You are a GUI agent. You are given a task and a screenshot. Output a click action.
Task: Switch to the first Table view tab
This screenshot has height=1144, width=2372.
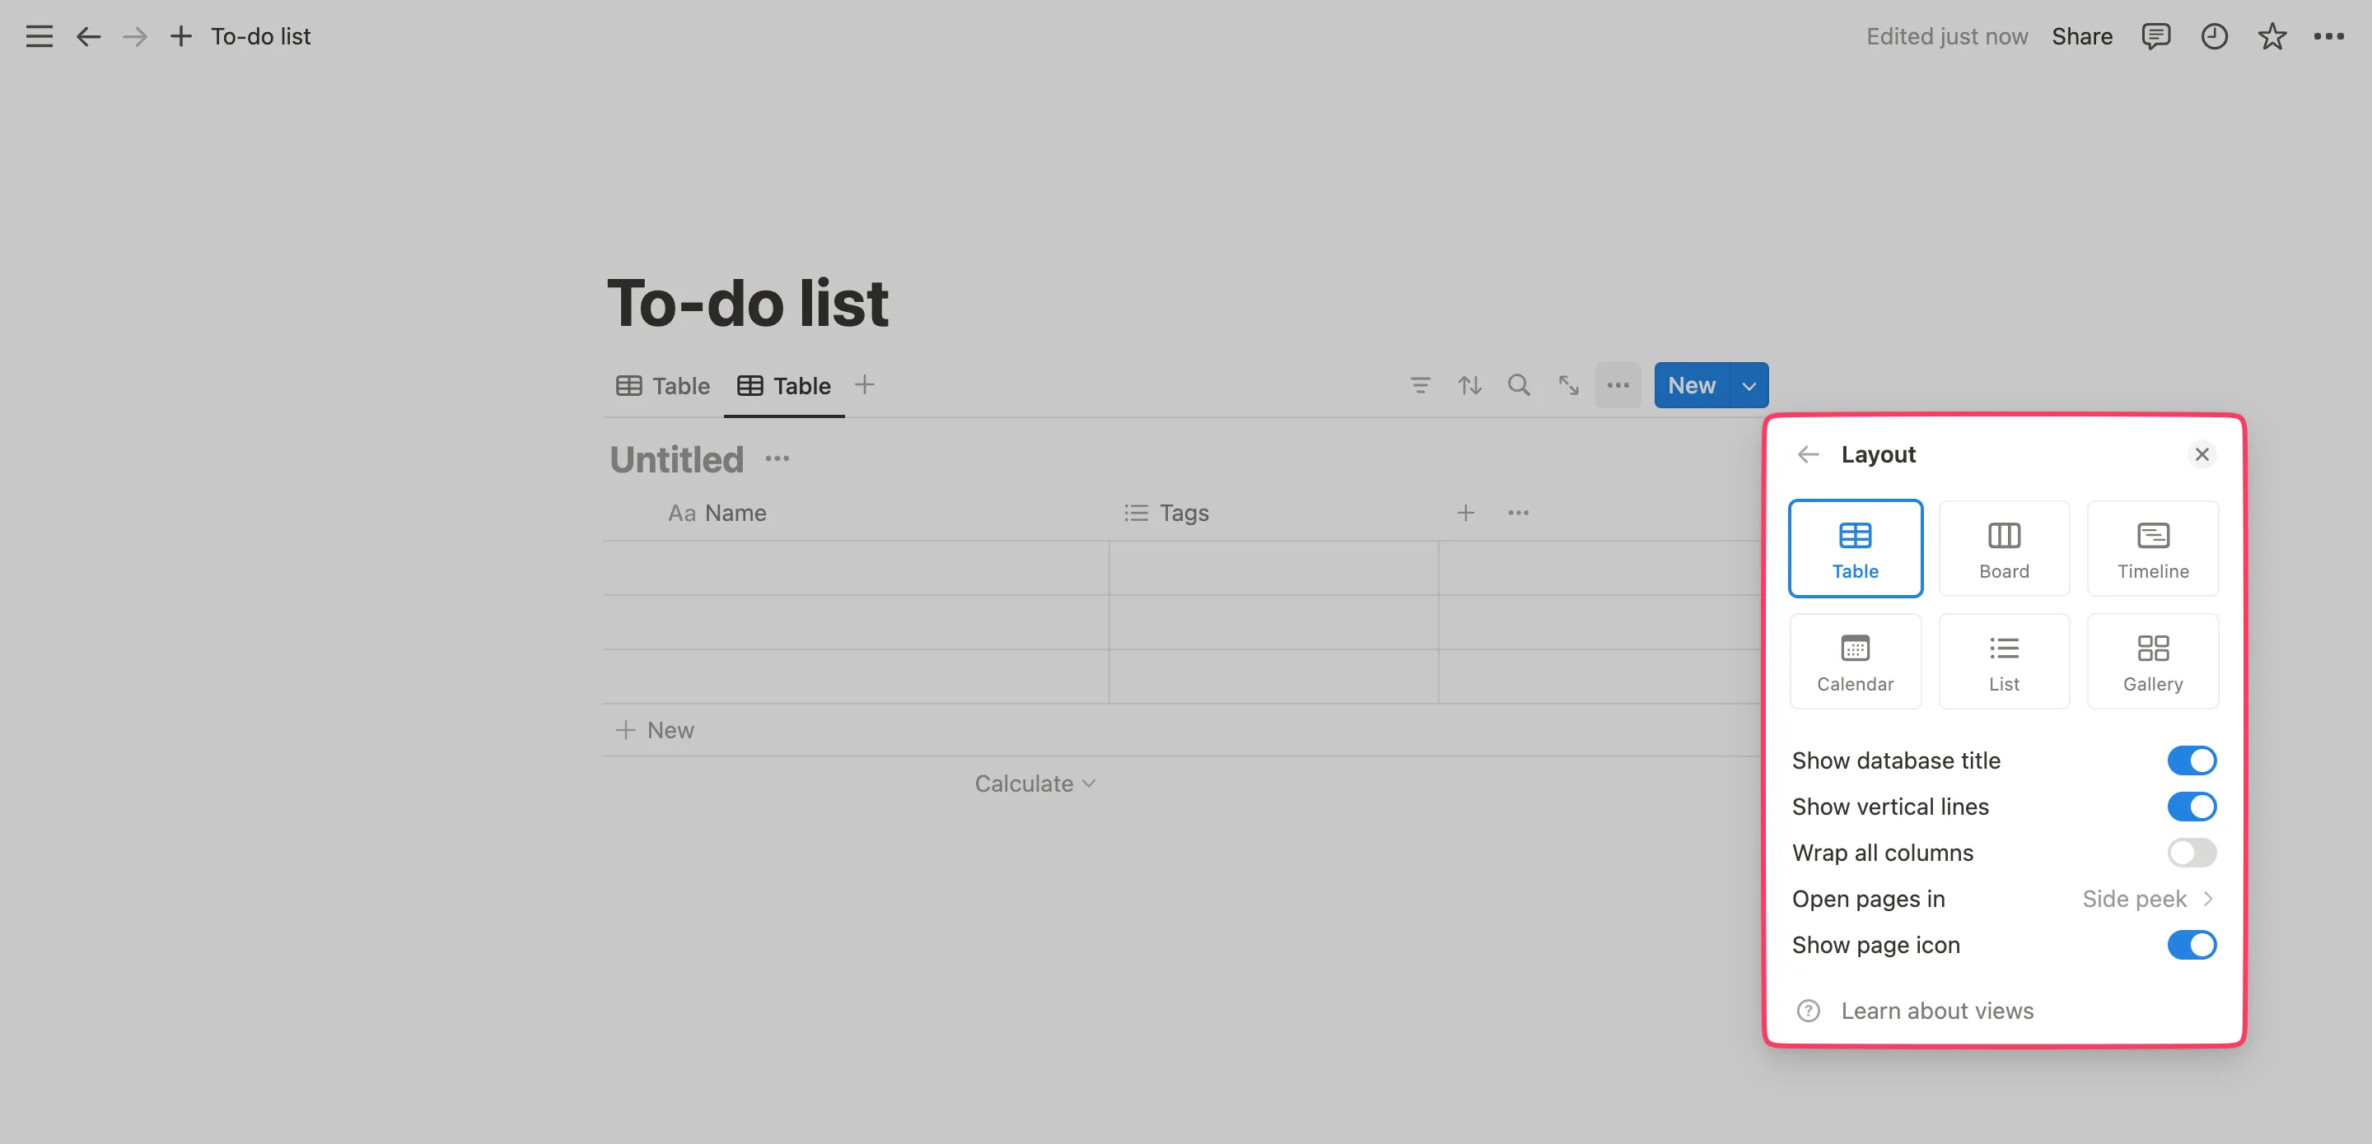point(663,386)
